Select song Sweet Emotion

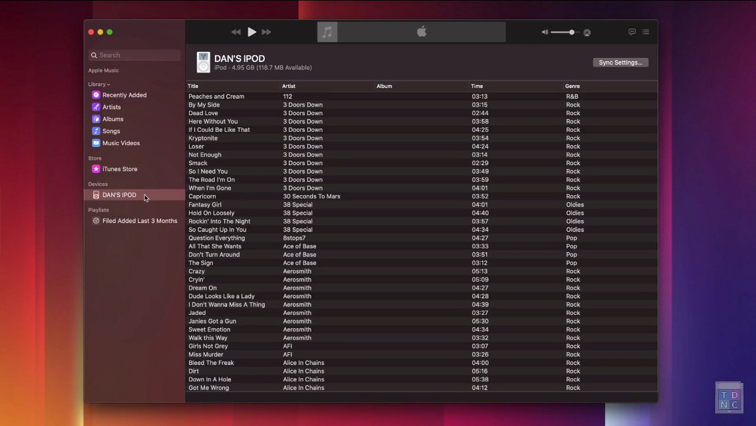[209, 329]
